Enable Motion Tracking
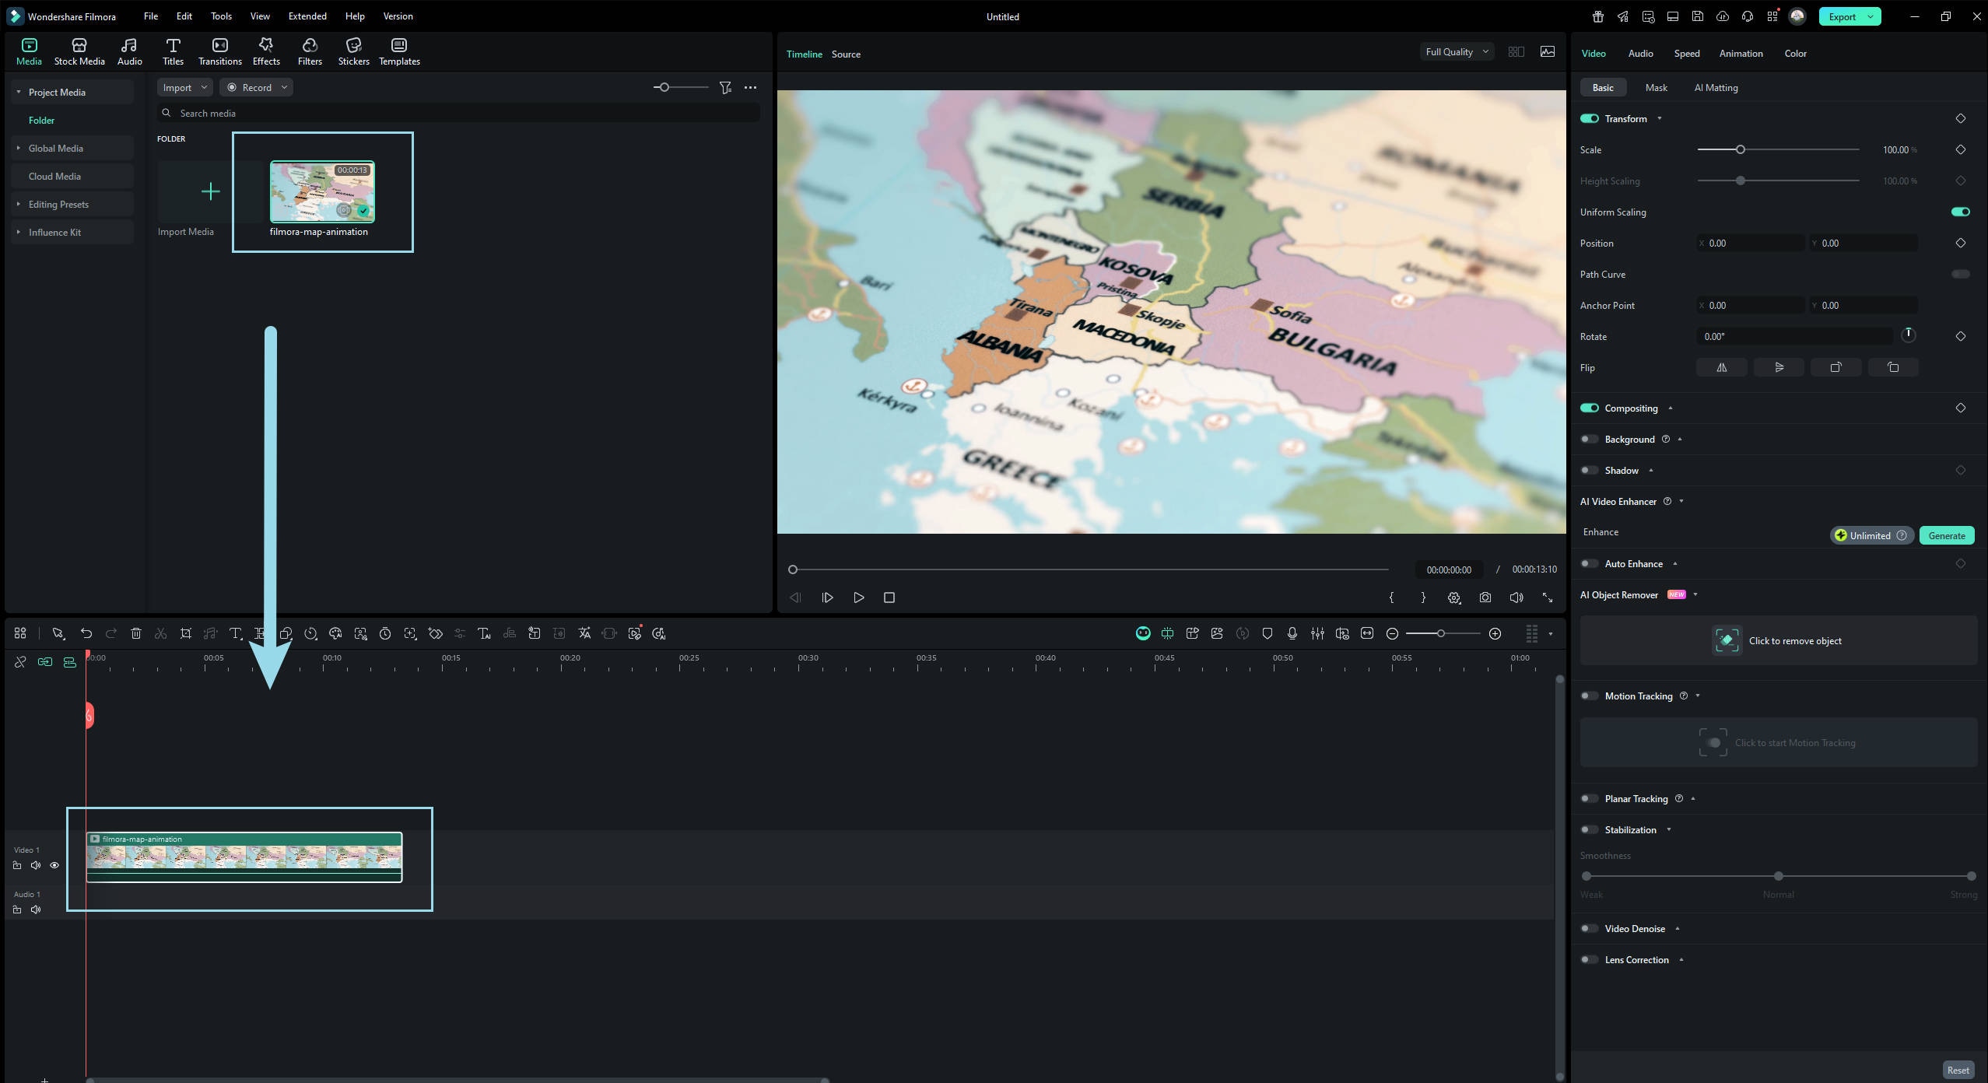 pos(1590,696)
